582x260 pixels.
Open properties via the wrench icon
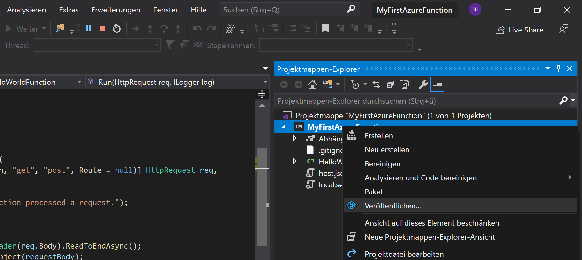click(423, 85)
